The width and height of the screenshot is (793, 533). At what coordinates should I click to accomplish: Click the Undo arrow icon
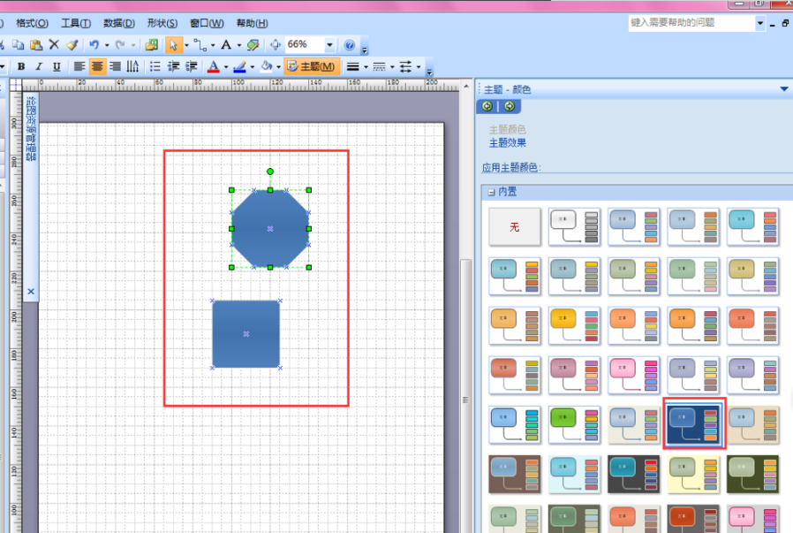coord(93,44)
